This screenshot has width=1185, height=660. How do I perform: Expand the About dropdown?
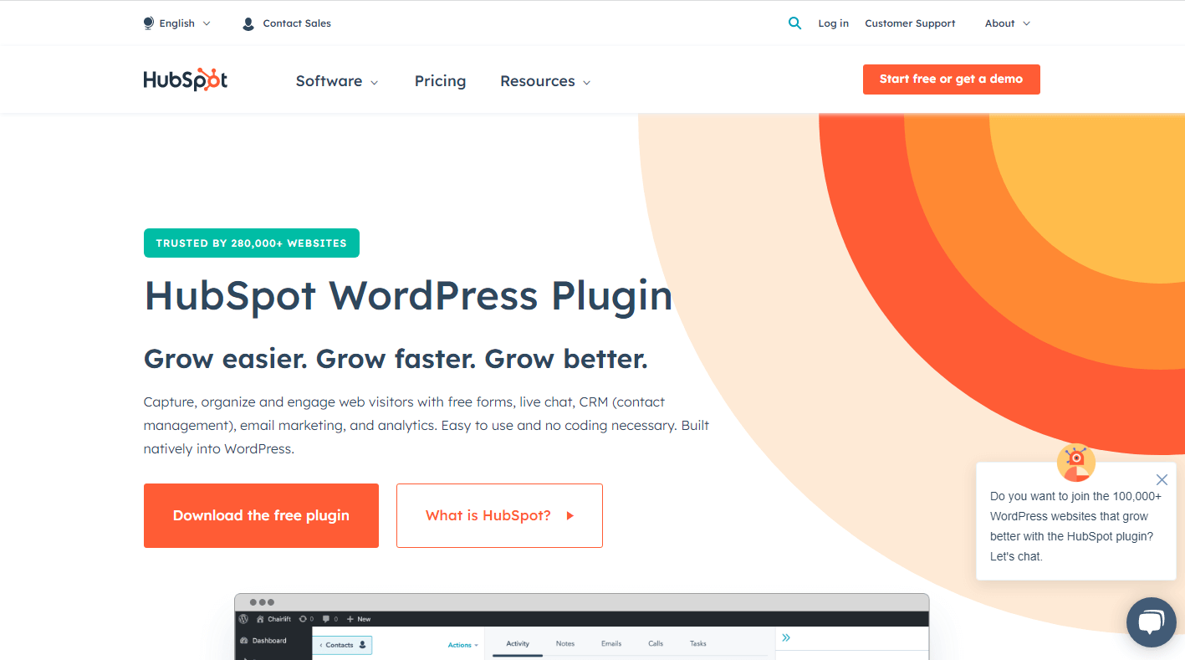[x=1006, y=23]
